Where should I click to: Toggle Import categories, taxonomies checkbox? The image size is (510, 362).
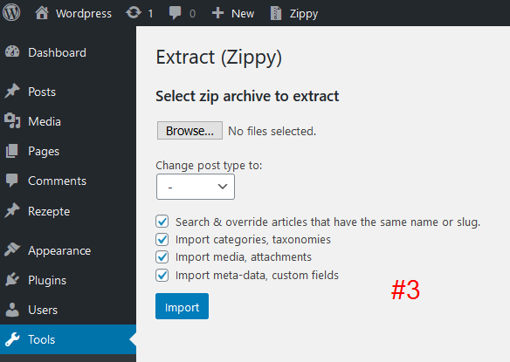(x=162, y=240)
